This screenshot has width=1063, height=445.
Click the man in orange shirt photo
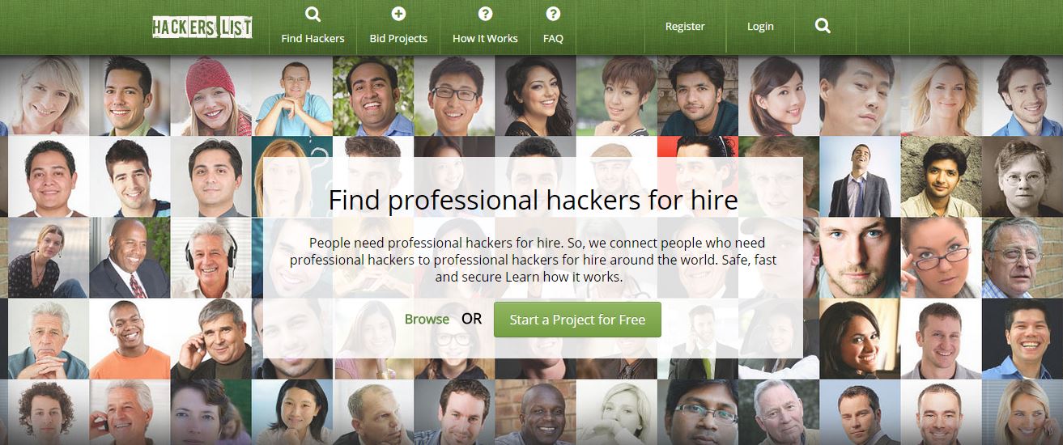130,338
